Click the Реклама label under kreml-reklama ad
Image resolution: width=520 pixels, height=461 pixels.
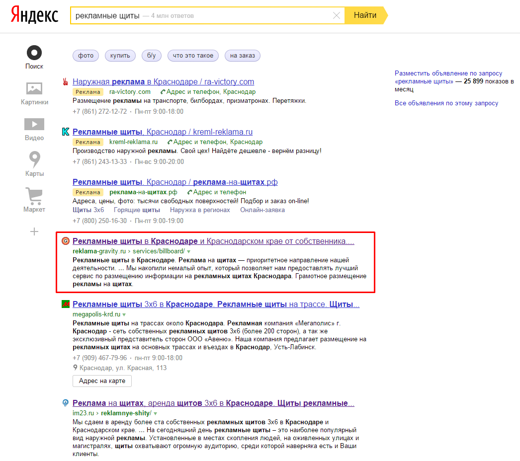coord(88,142)
